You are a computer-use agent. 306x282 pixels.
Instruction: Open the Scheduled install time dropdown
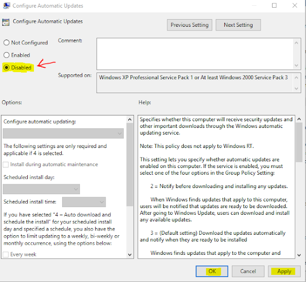84,202
